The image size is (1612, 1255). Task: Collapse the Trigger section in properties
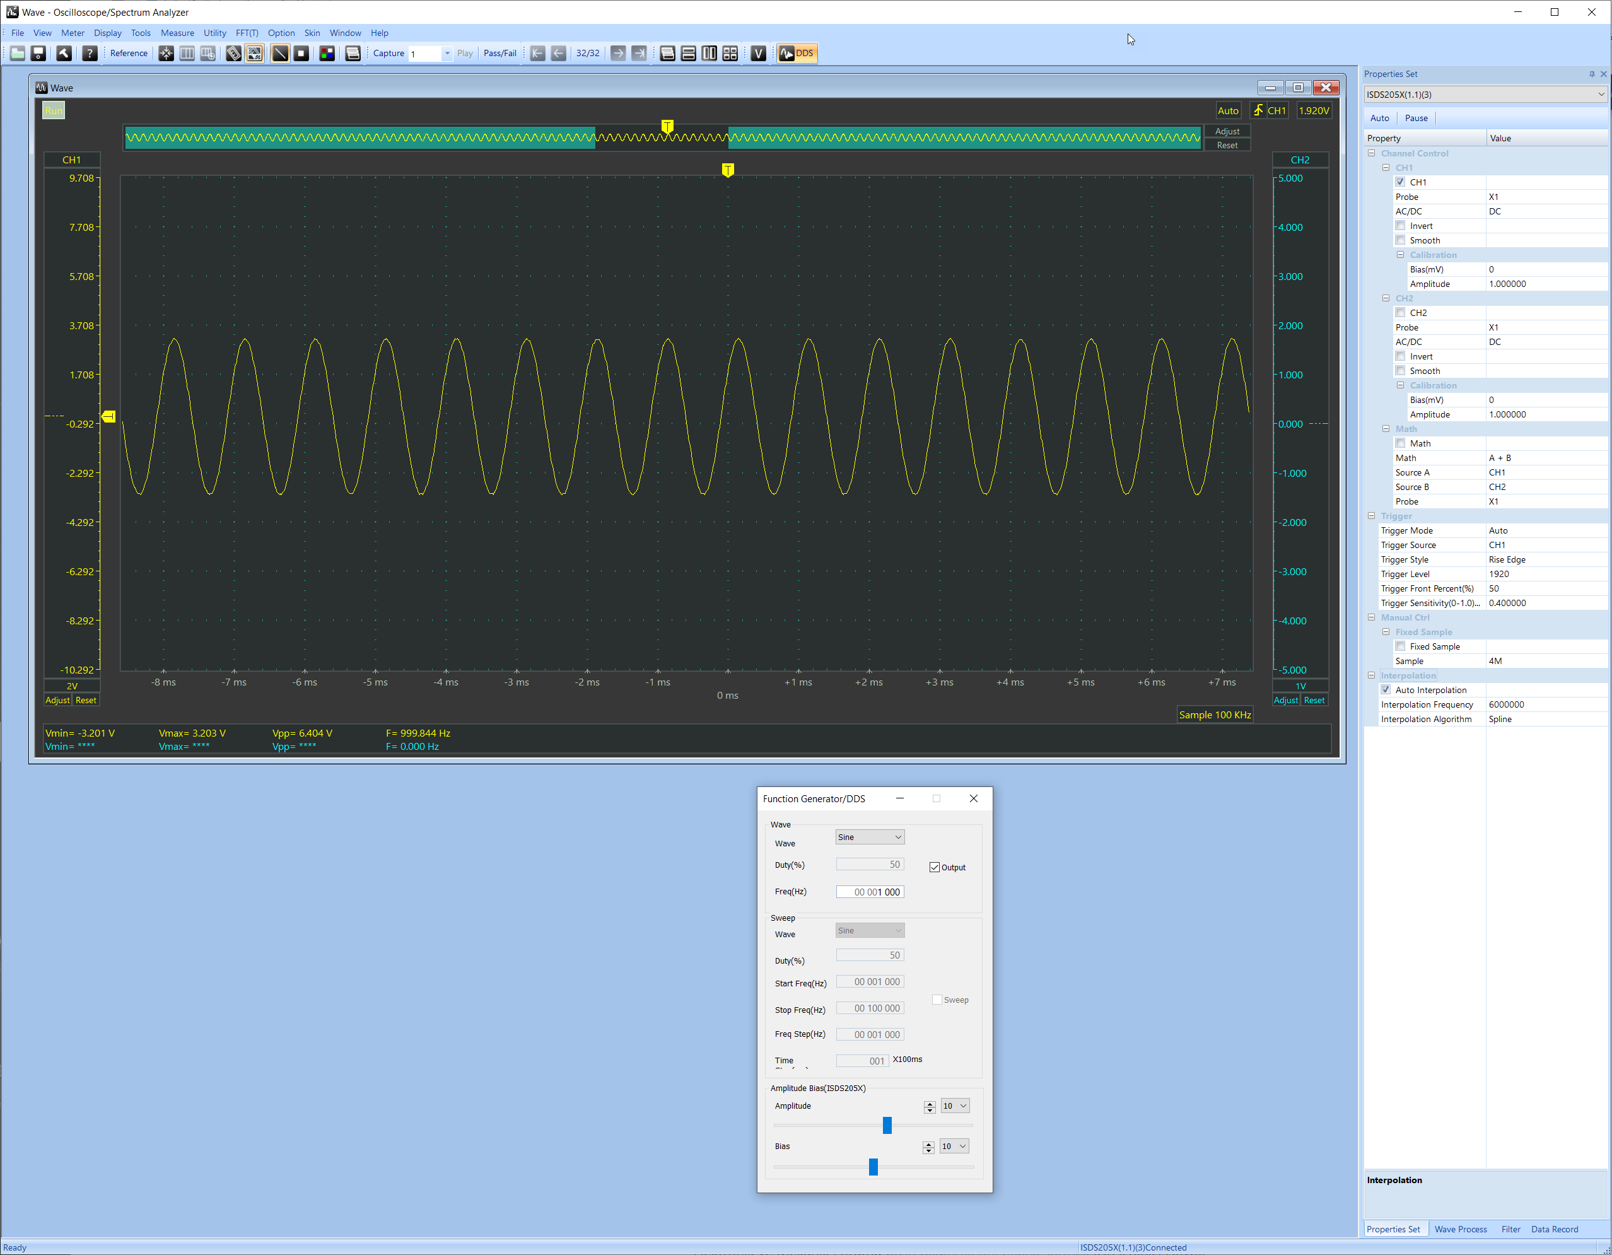[x=1371, y=516]
